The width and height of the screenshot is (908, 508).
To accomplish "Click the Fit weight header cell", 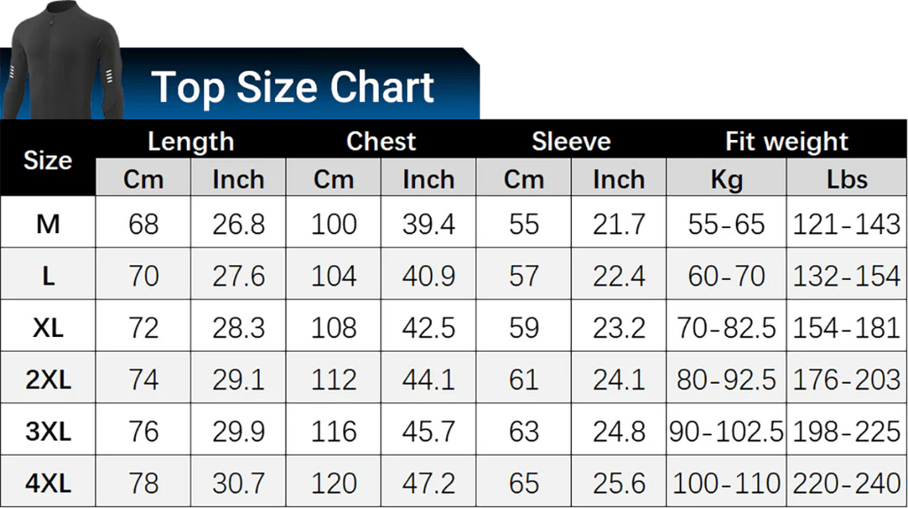I will click(x=787, y=141).
